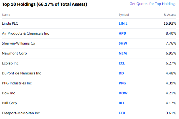179x119 pixels.
Task: Click the 4.21% assets value
Action: click(171, 93)
